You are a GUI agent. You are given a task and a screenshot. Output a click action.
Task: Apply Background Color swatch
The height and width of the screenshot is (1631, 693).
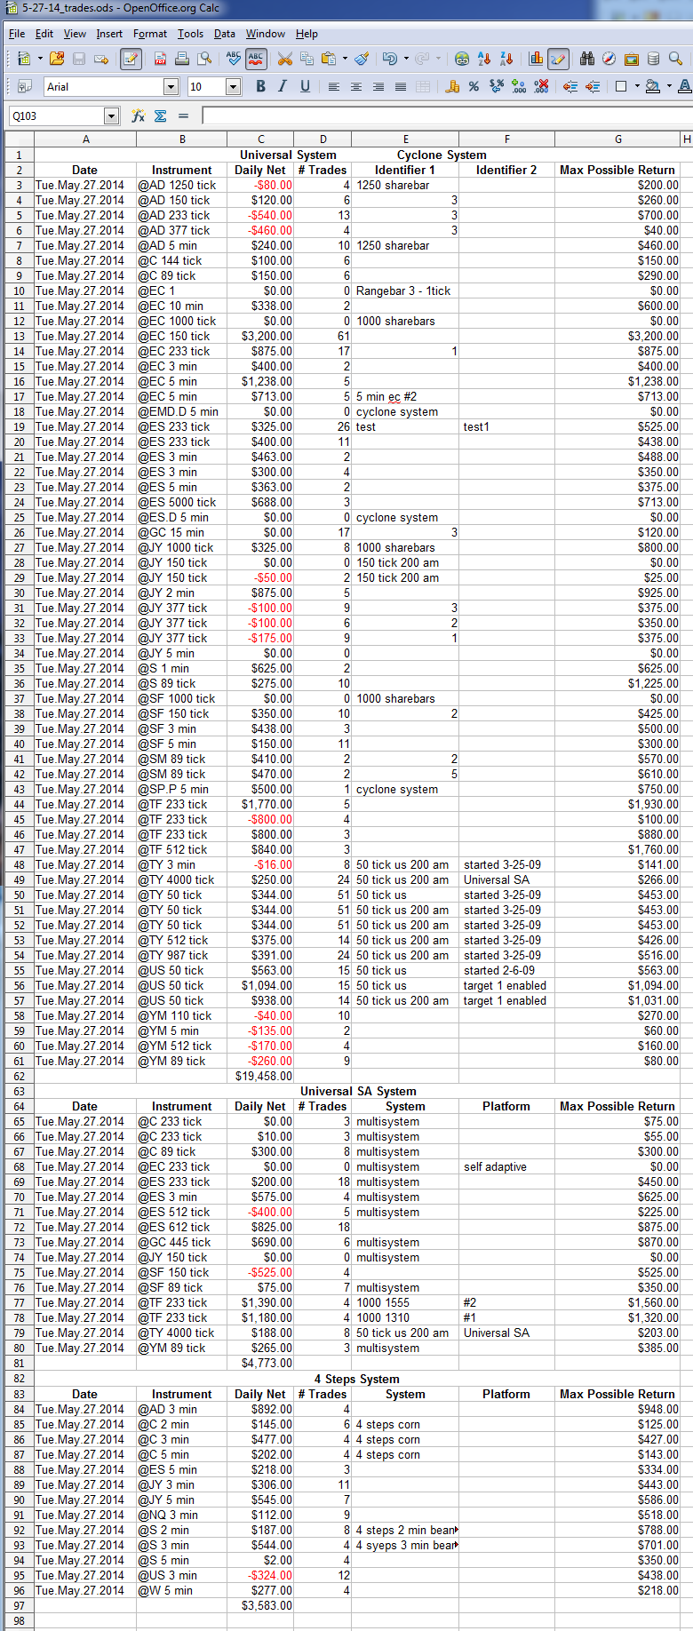click(x=653, y=86)
